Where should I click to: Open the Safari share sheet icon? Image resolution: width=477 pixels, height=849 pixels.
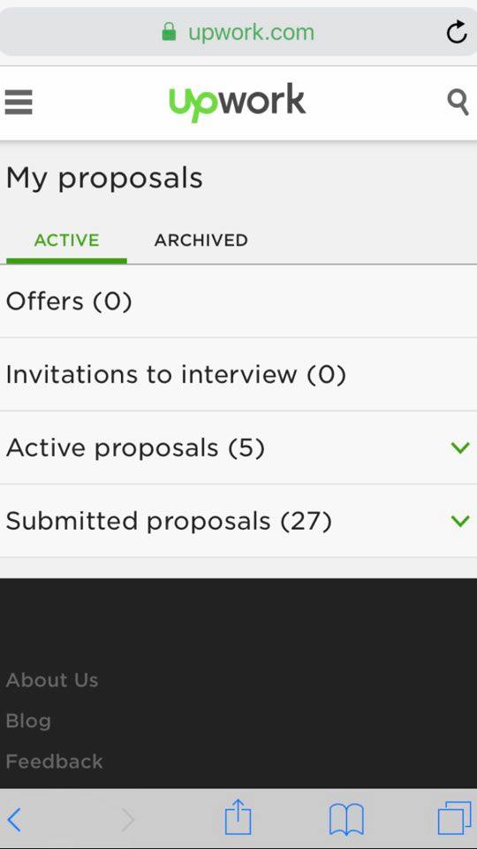[238, 816]
